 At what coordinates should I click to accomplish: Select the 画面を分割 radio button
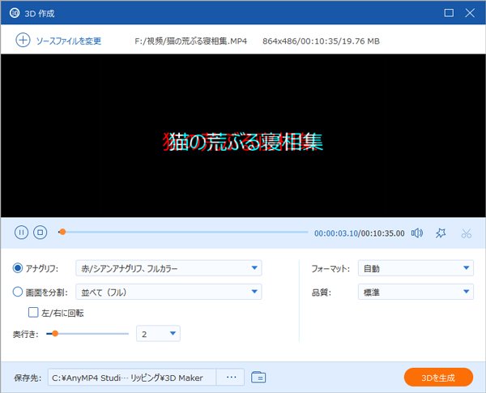18,292
